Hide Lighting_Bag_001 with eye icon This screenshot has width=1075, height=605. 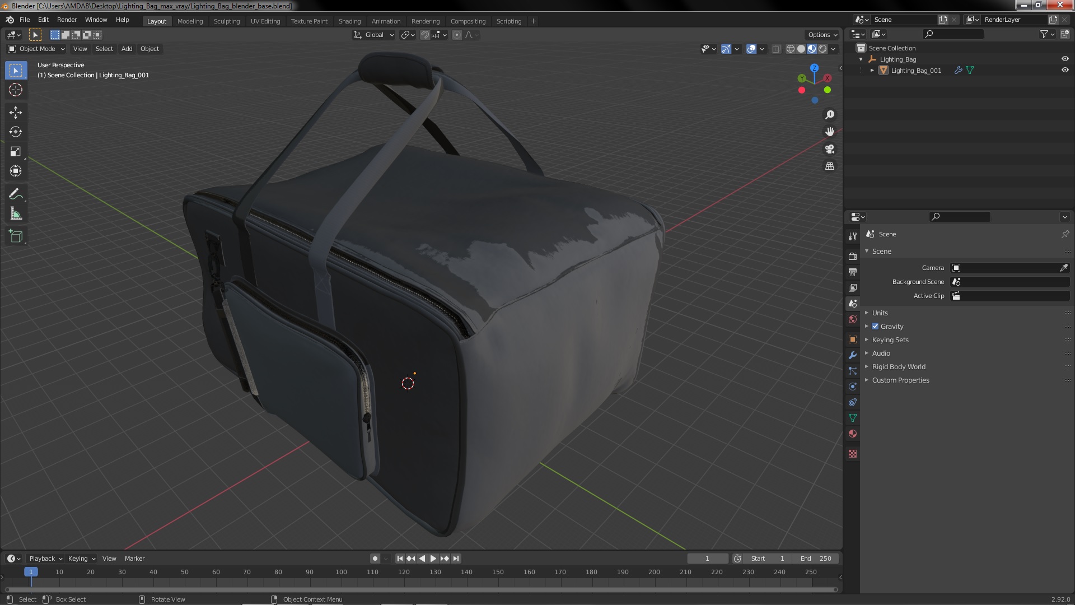pyautogui.click(x=1065, y=71)
